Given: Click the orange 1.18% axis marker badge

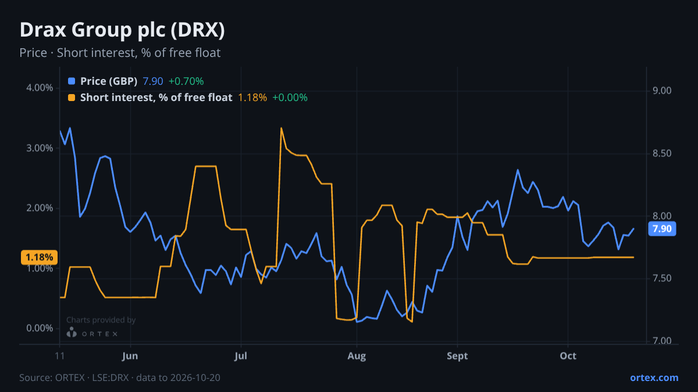Looking at the screenshot, I should pos(39,257).
